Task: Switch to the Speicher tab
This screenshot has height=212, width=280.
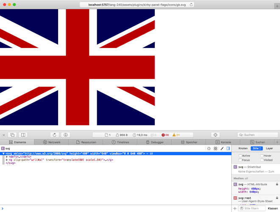Action: [189, 142]
